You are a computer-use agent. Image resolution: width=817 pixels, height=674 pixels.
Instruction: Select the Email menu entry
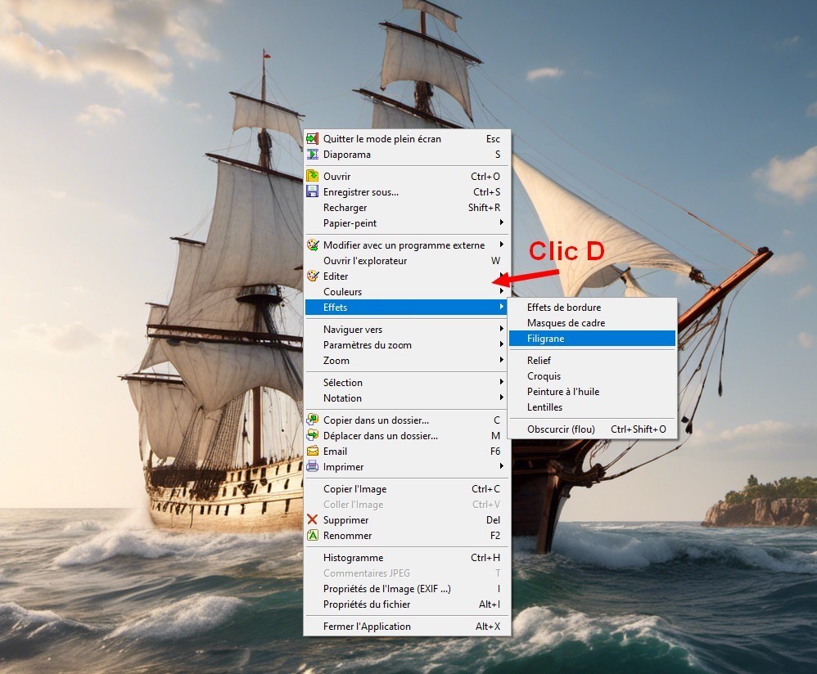click(x=406, y=452)
